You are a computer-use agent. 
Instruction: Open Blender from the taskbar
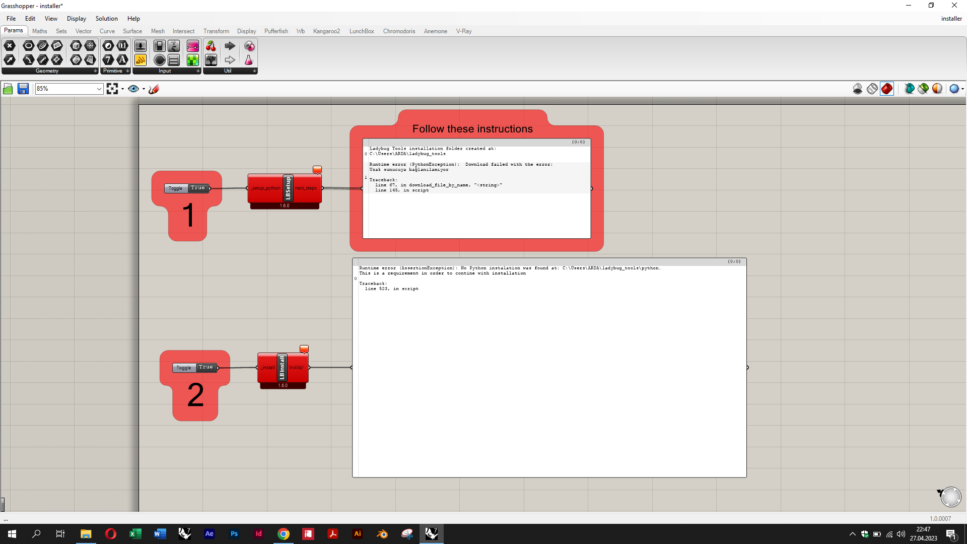382,534
